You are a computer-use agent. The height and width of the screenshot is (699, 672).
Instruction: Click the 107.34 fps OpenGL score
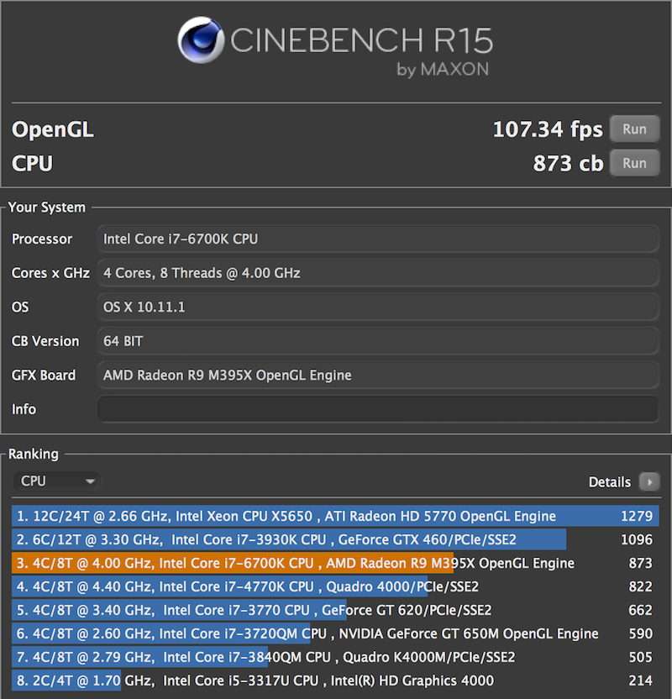pos(548,129)
